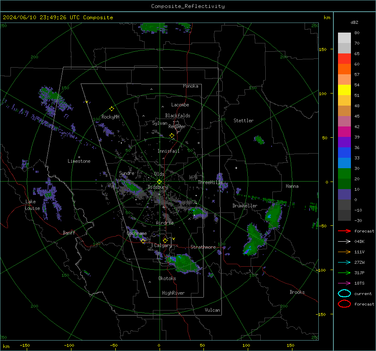Screen dimensions: 376x351
Task: Click the red forecast ellipse legend icon
Action: pyautogui.click(x=344, y=304)
